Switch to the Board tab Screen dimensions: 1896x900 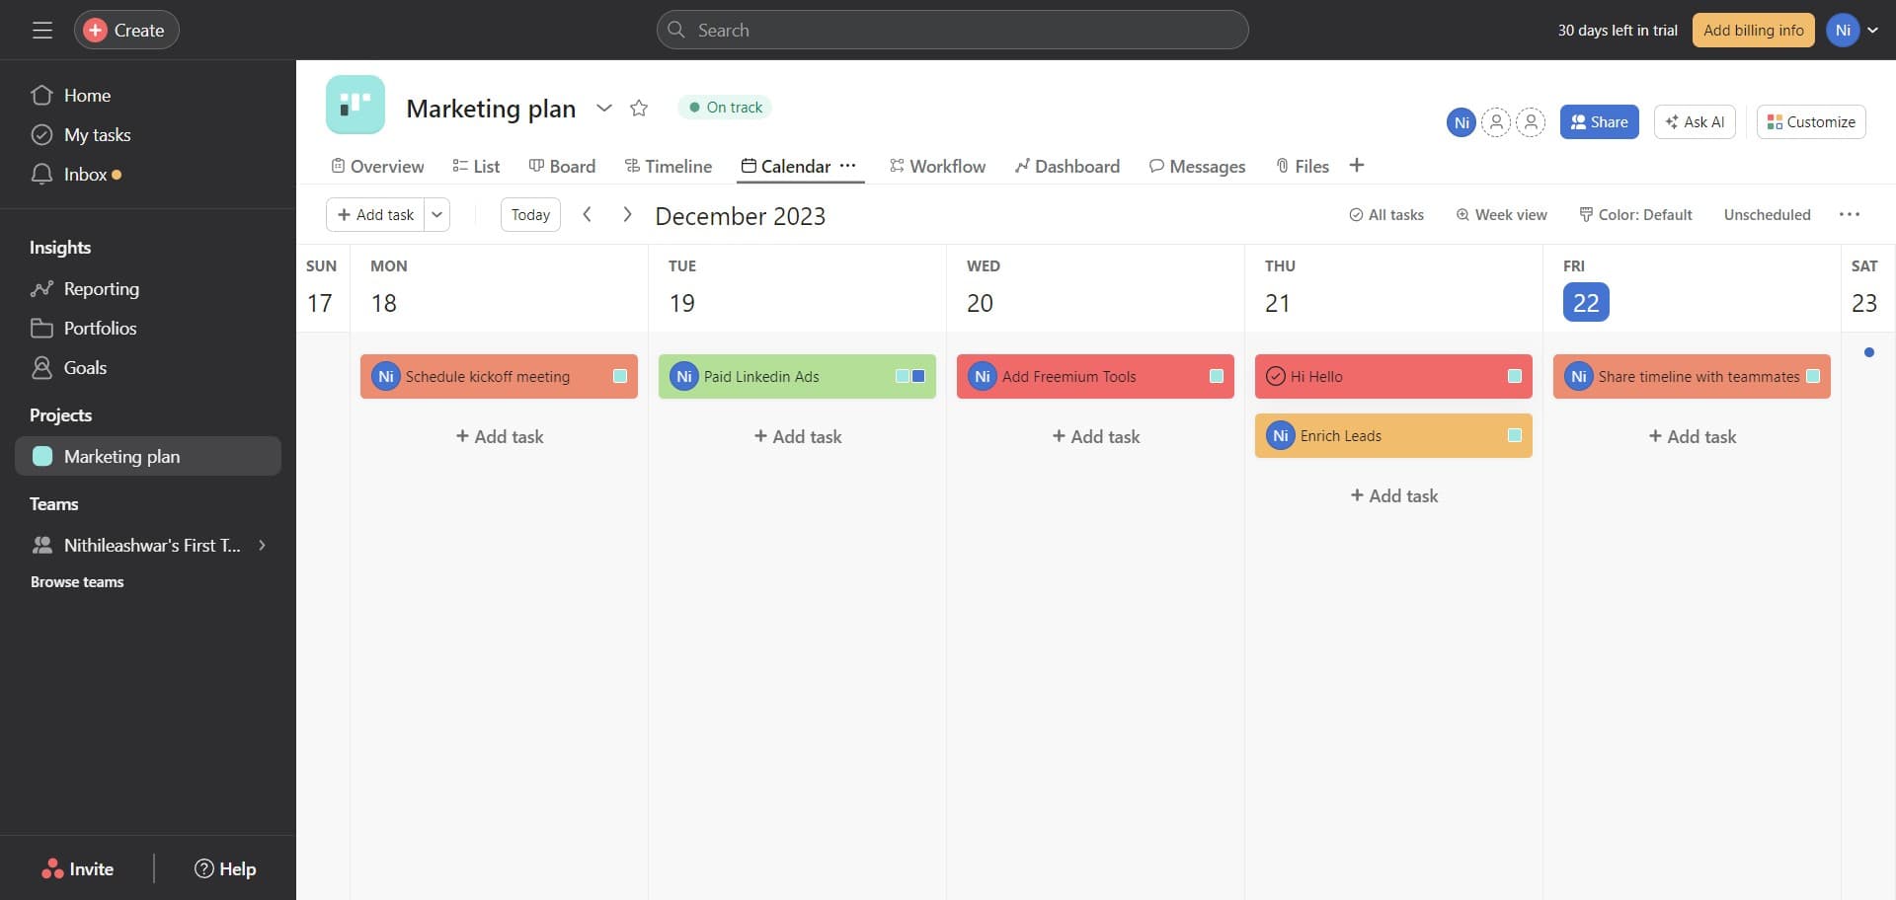[562, 166]
